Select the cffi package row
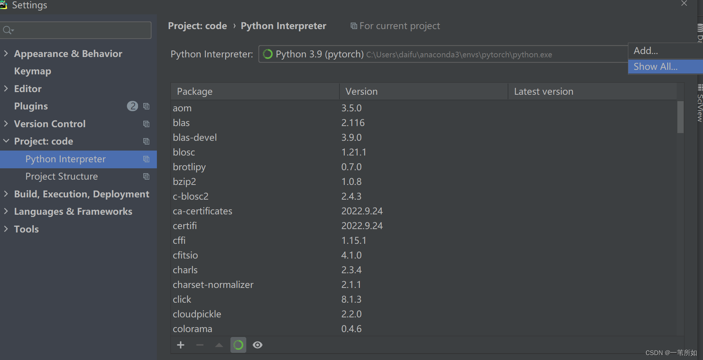 [x=424, y=240]
